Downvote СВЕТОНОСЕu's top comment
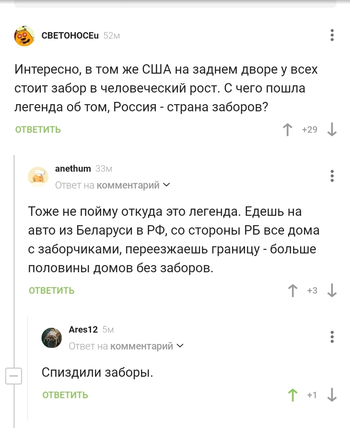 (331, 129)
